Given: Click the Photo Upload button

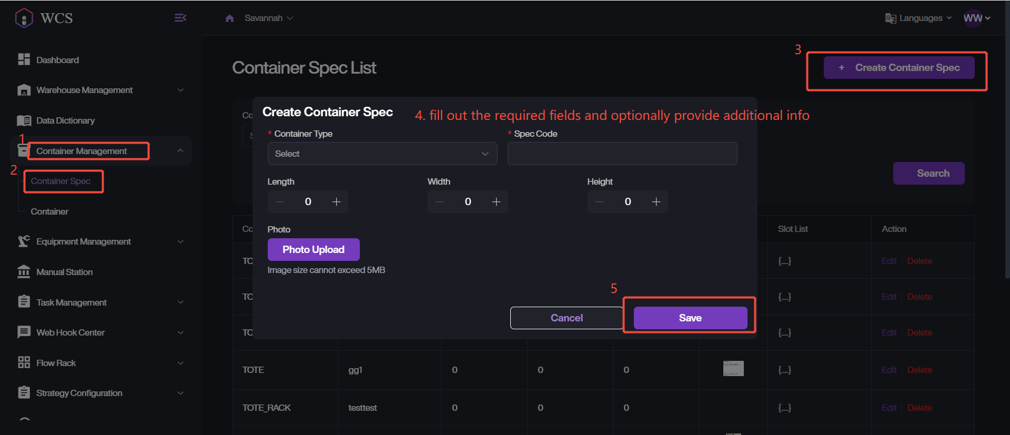Looking at the screenshot, I should pos(314,249).
